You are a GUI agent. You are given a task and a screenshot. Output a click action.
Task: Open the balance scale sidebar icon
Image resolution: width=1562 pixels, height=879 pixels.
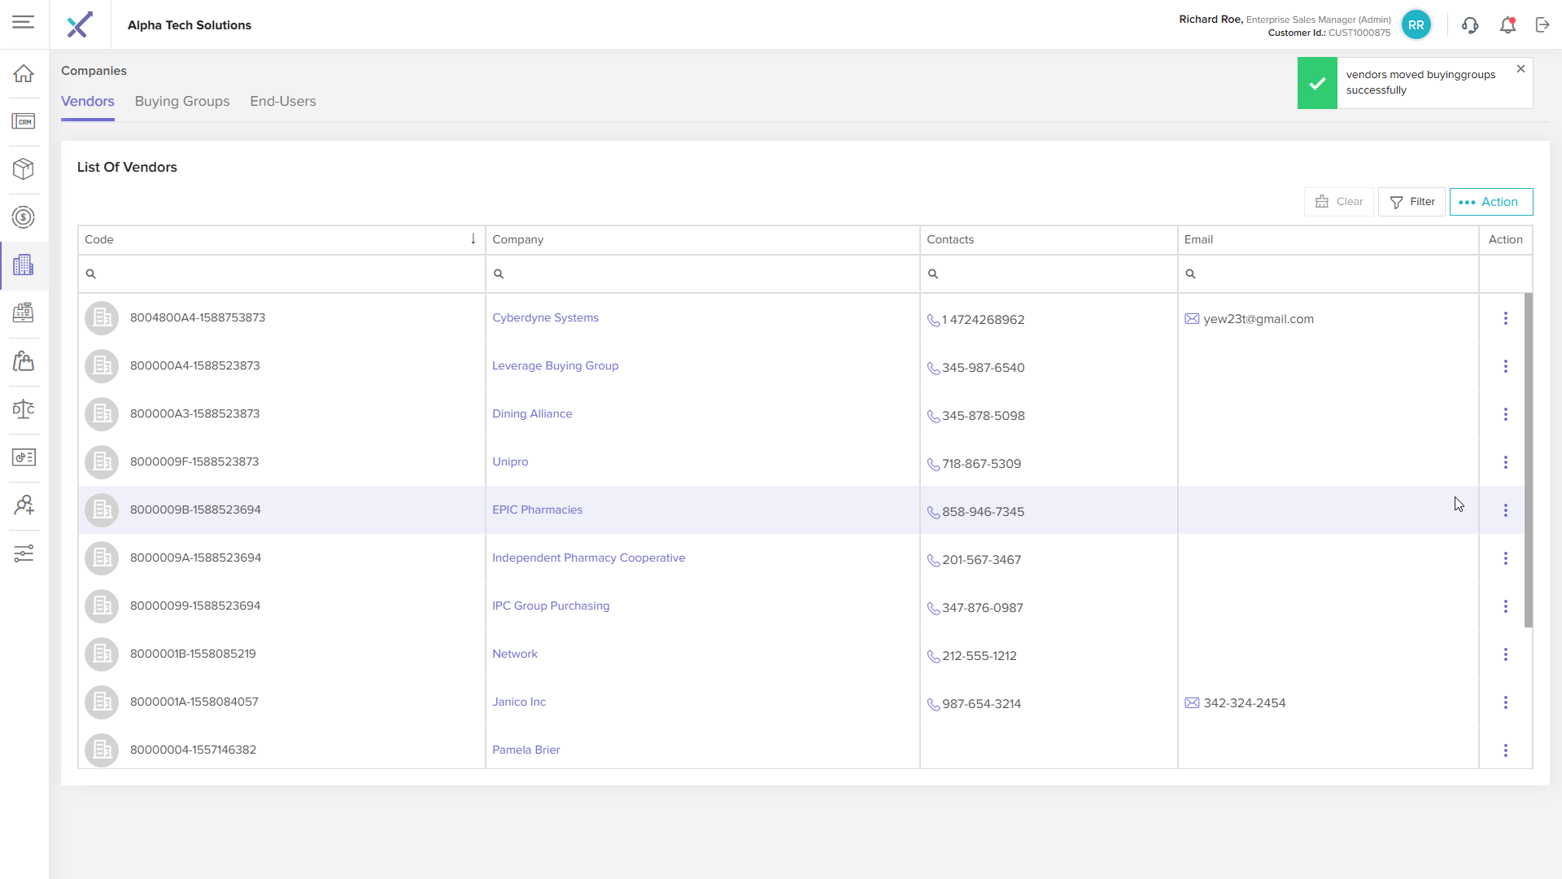pos(24,409)
